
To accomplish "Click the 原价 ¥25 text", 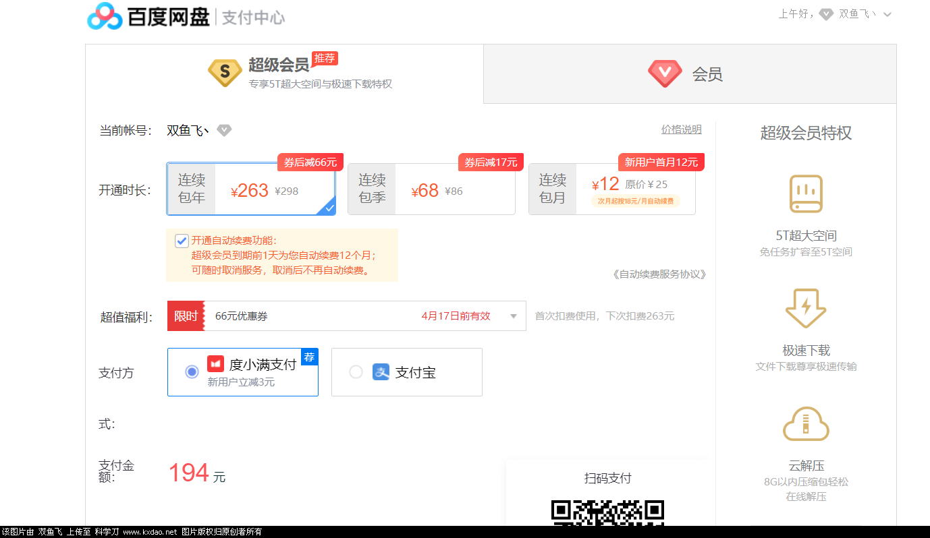I will coord(647,184).
